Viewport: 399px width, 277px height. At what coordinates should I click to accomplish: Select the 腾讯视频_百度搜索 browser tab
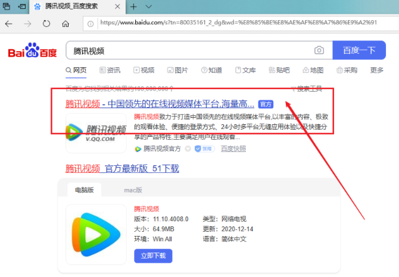coord(77,7)
